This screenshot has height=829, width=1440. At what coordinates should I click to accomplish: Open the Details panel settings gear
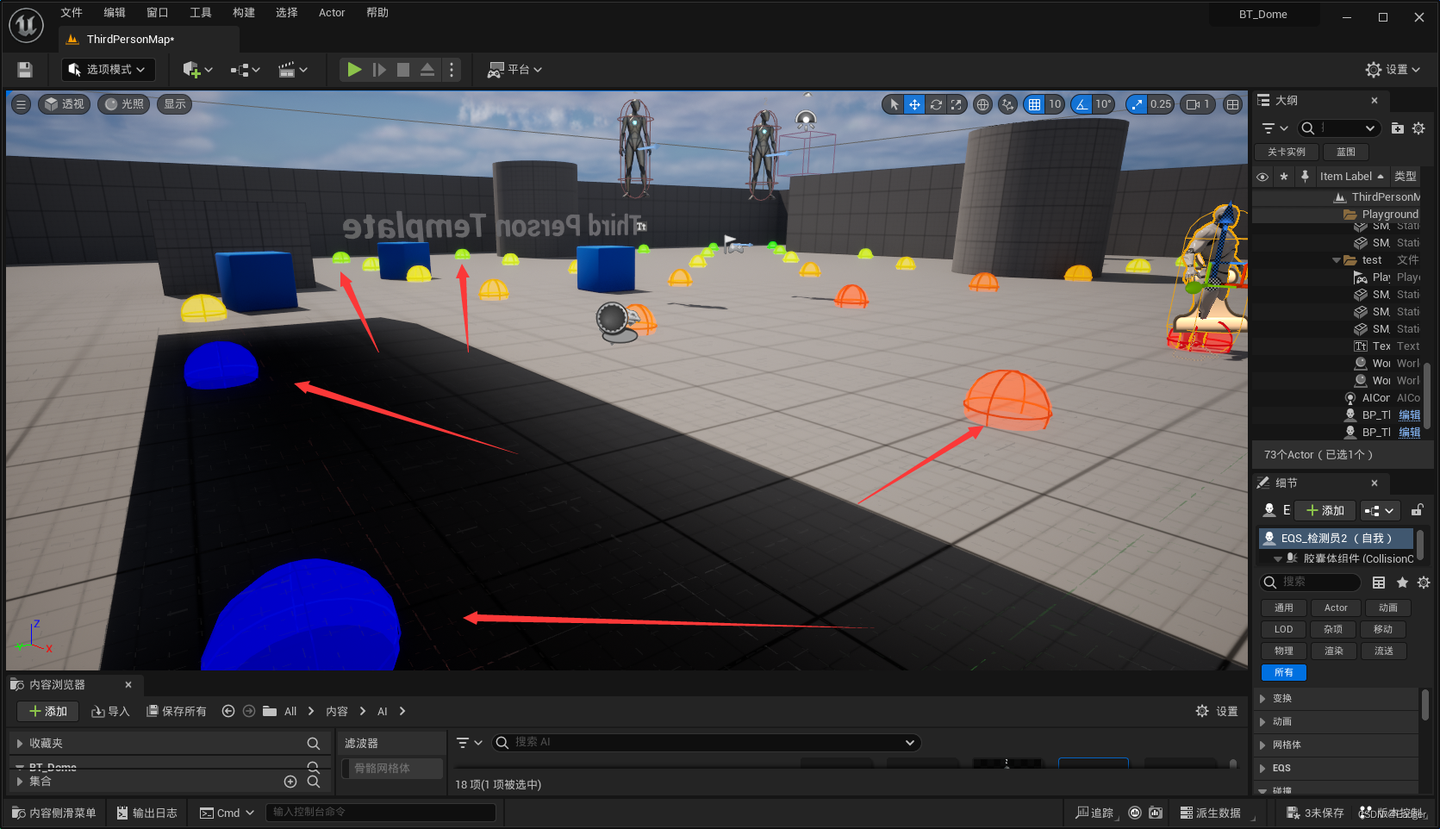click(x=1424, y=583)
